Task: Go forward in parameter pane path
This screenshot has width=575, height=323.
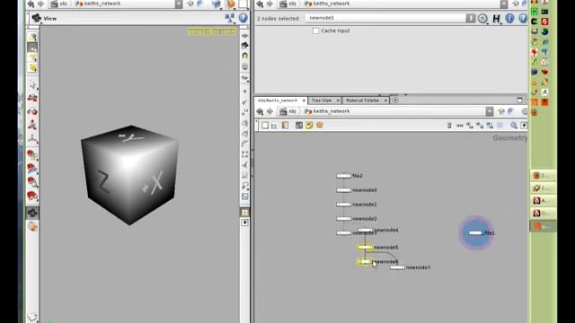Action: point(270,4)
